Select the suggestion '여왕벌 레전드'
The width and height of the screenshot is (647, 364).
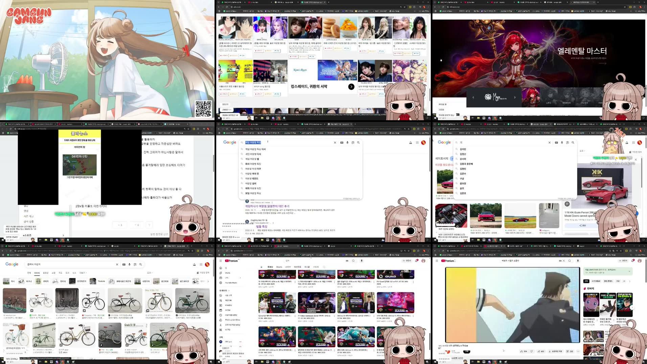251,178
